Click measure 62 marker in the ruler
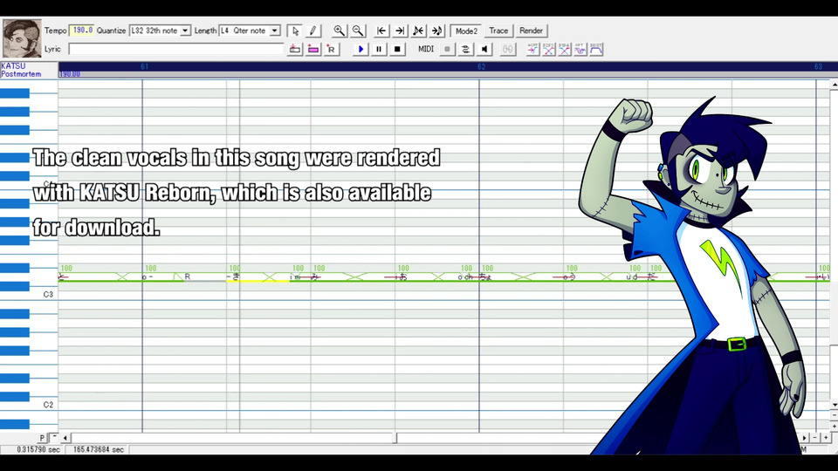838x471 pixels. click(481, 67)
